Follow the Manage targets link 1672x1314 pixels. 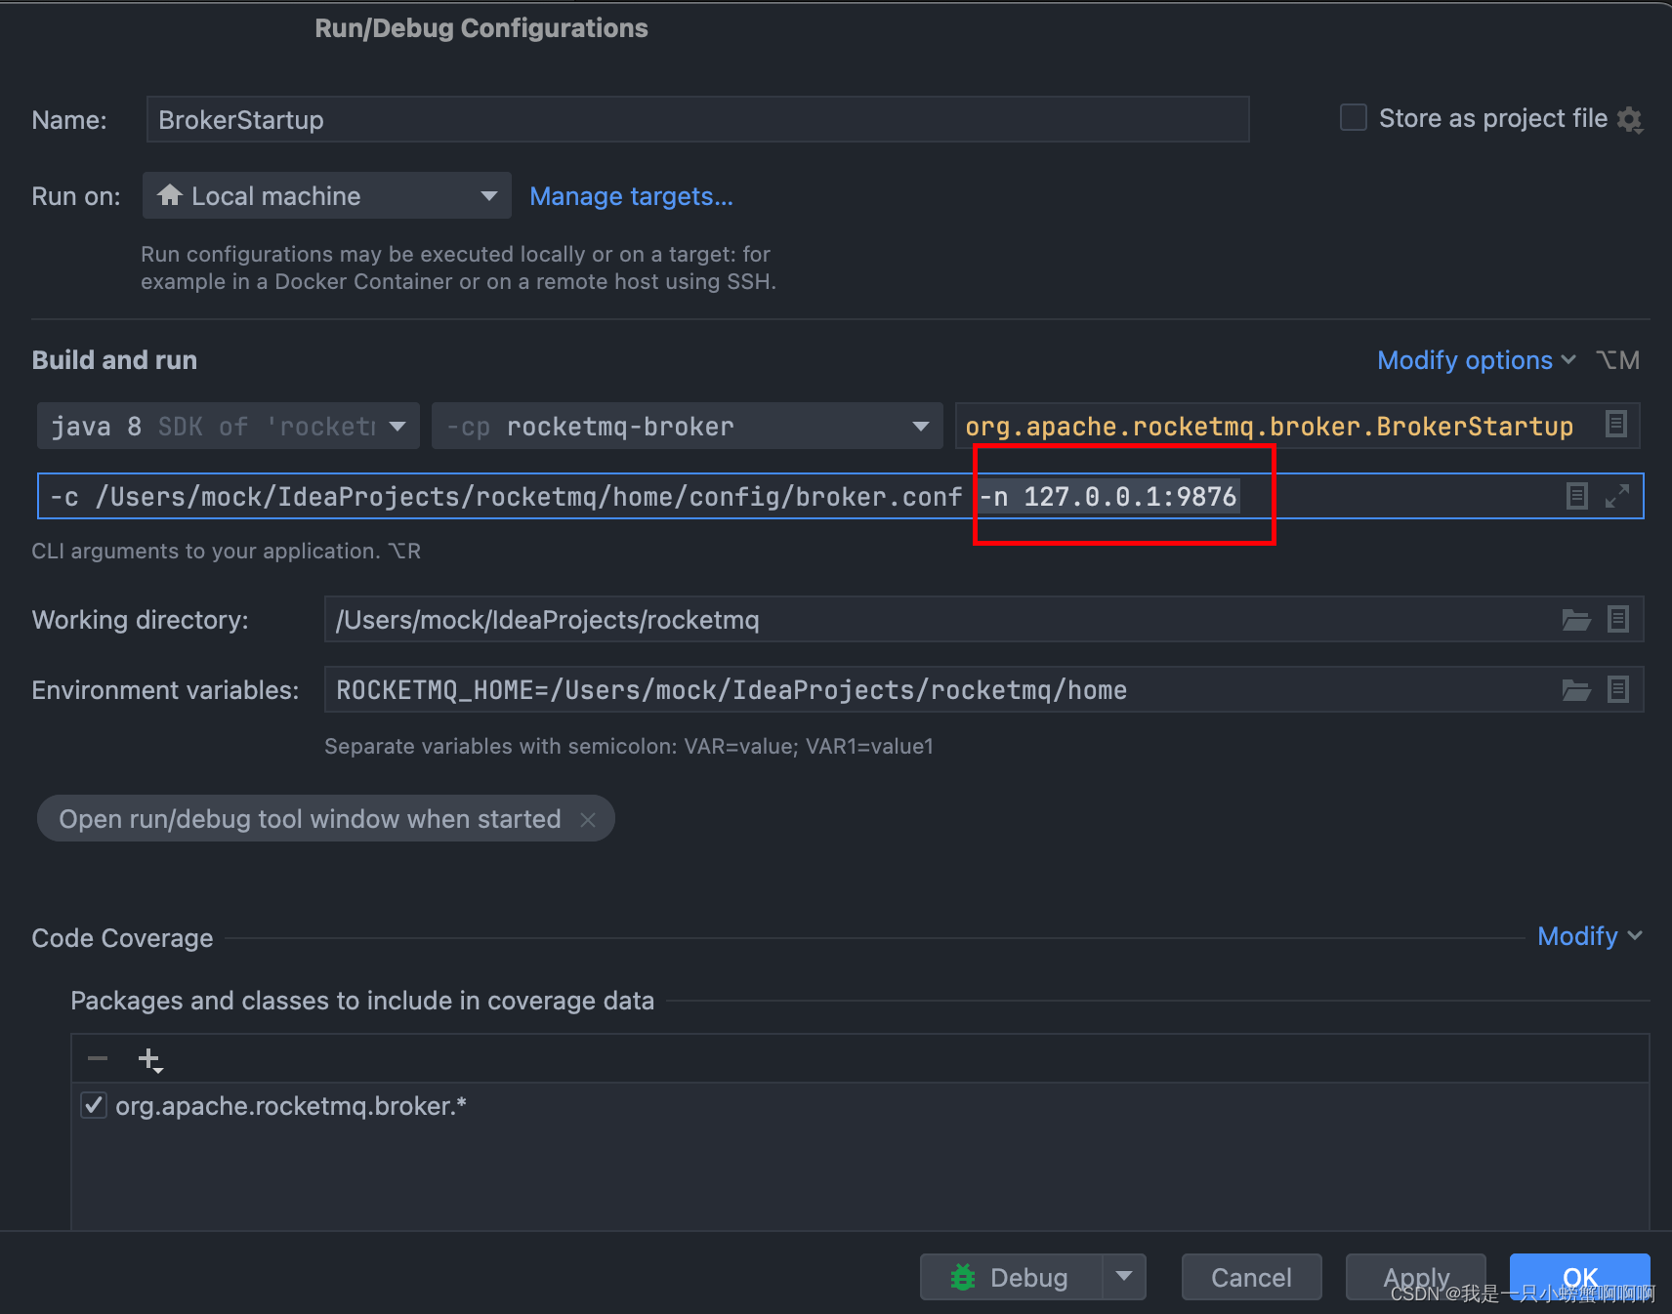click(631, 196)
